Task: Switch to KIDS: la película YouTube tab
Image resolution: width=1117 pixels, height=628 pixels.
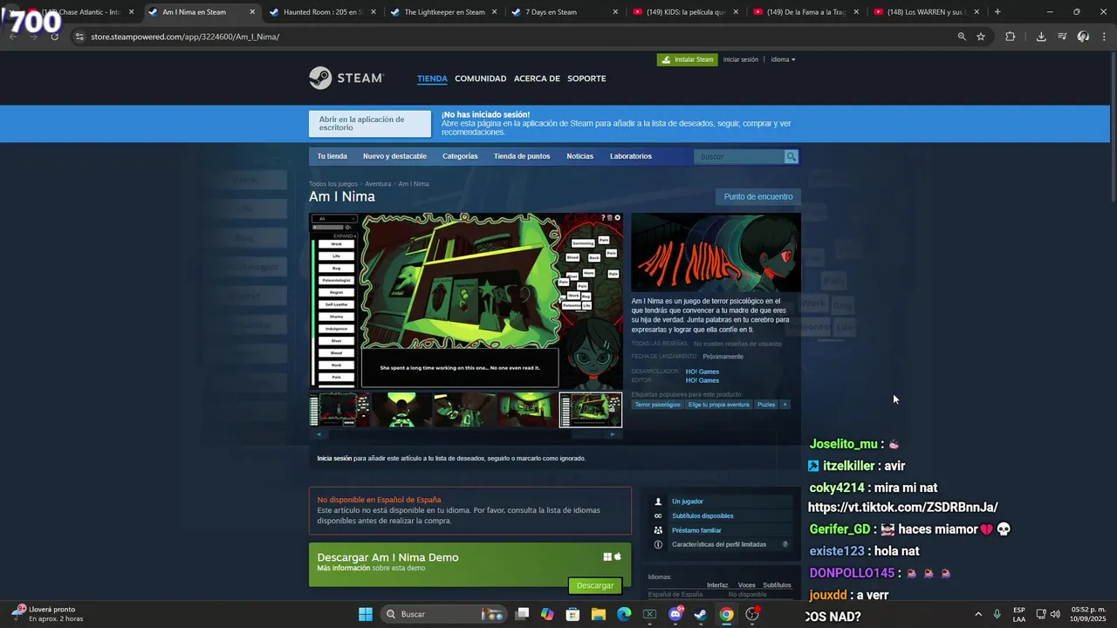Action: pos(685,12)
